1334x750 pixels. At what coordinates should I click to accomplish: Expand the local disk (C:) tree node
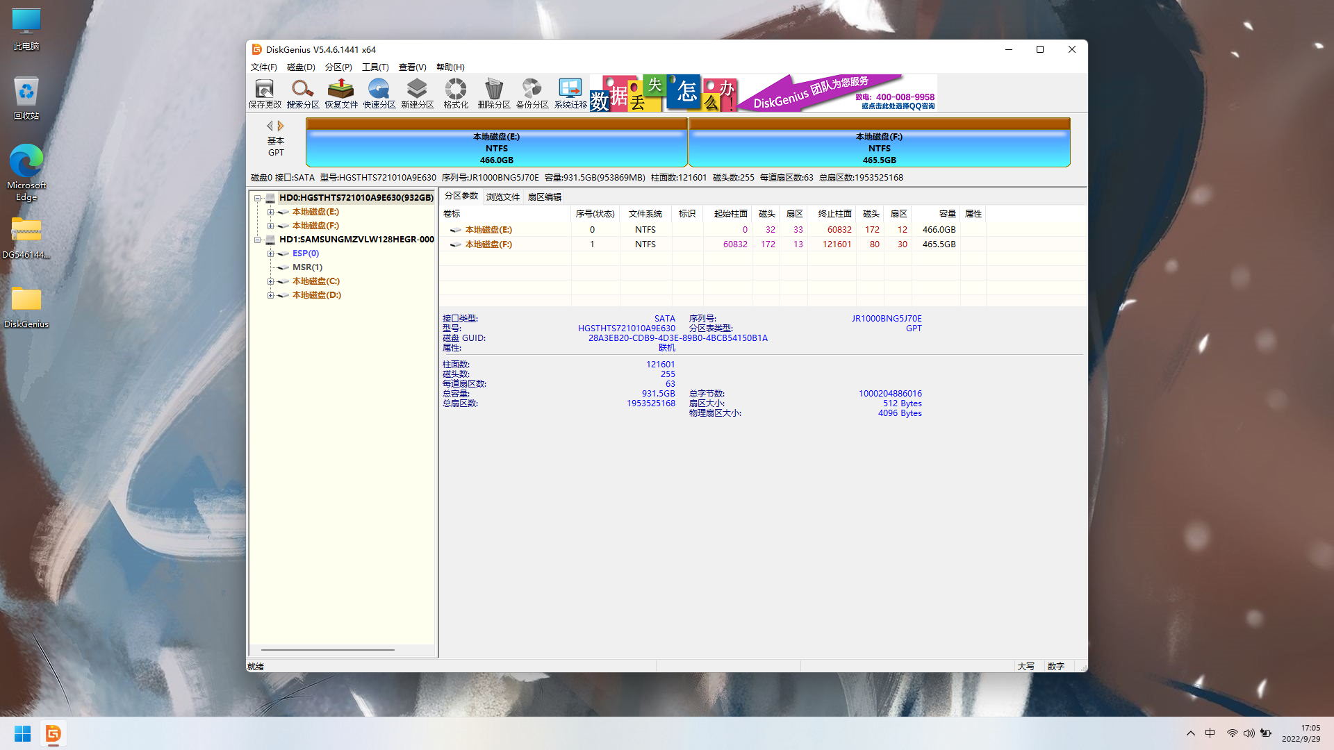(x=270, y=281)
